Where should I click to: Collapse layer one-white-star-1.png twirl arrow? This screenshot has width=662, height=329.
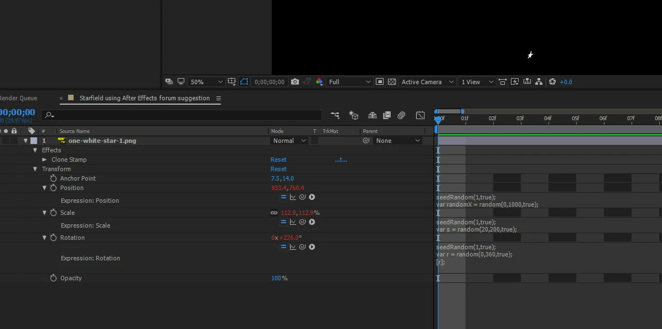pyautogui.click(x=25, y=141)
